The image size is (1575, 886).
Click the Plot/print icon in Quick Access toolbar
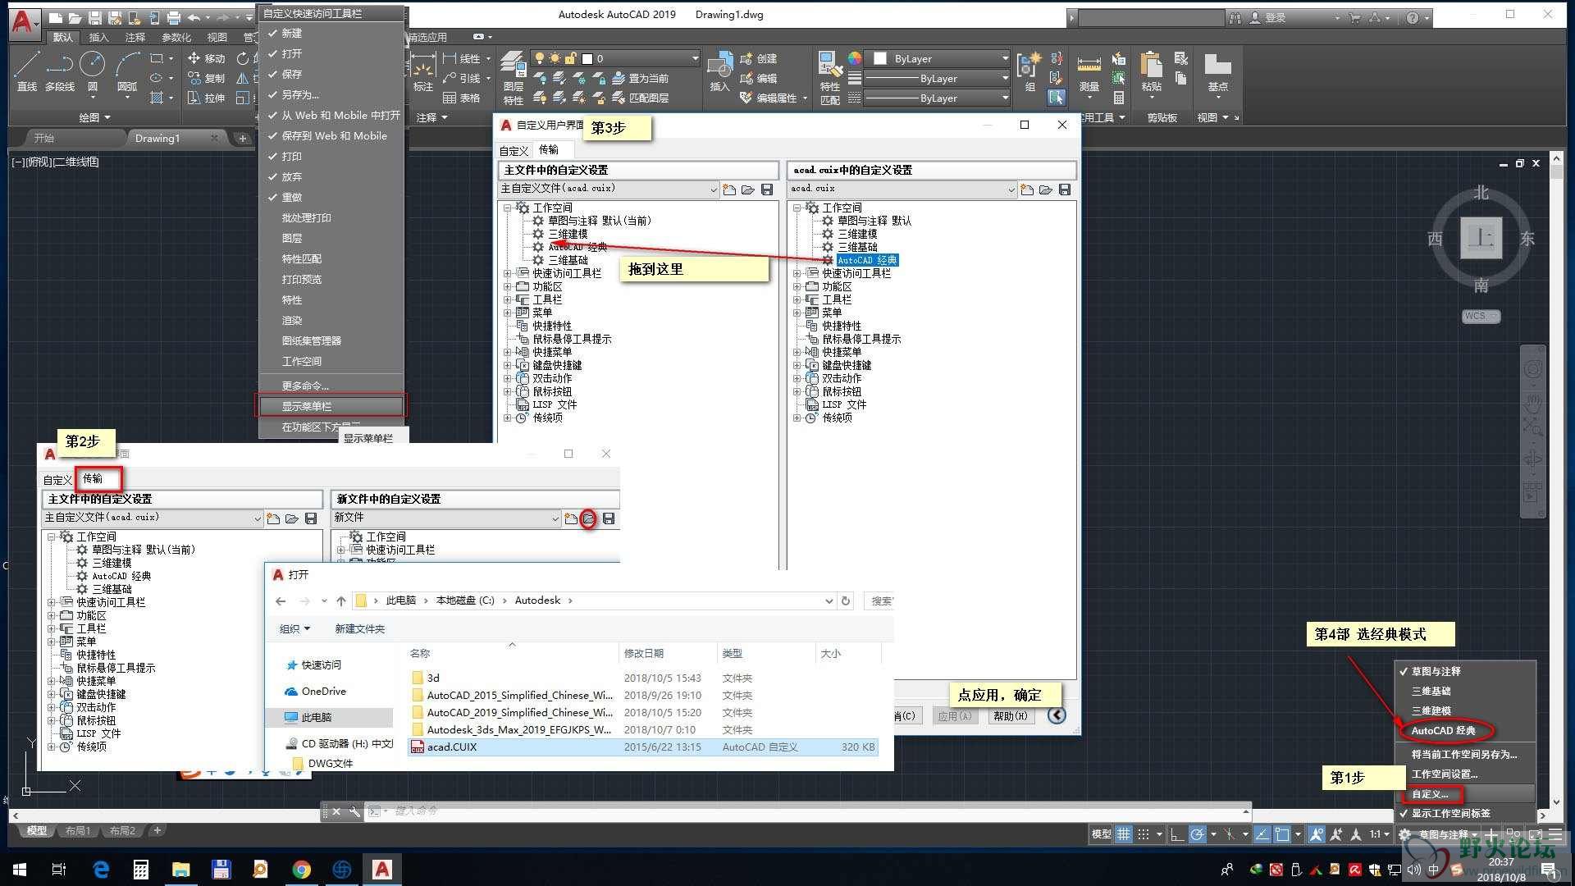173,17
